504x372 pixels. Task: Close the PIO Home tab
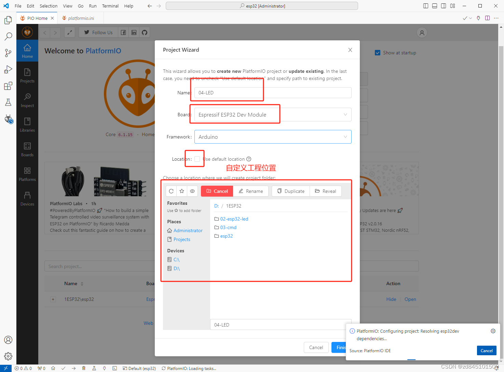[52, 18]
